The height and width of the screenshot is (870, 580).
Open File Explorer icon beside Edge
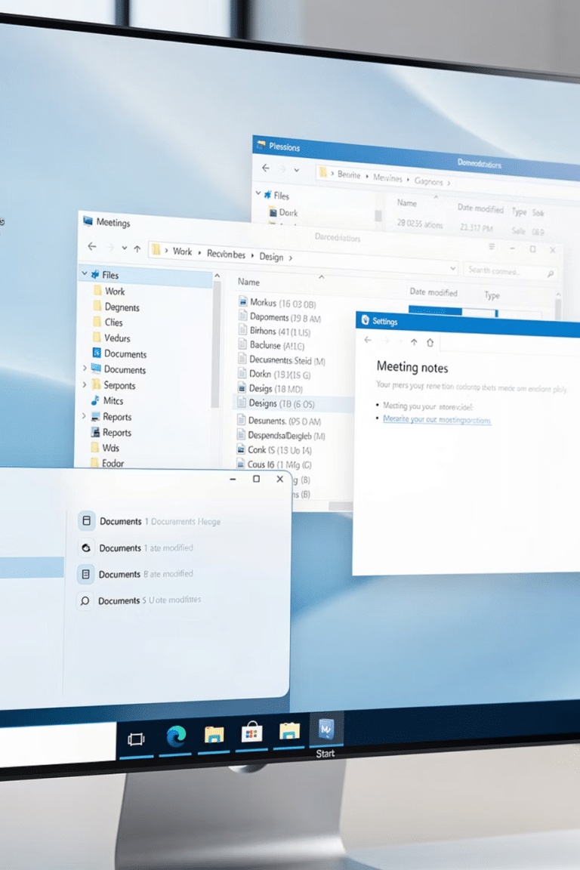point(214,735)
